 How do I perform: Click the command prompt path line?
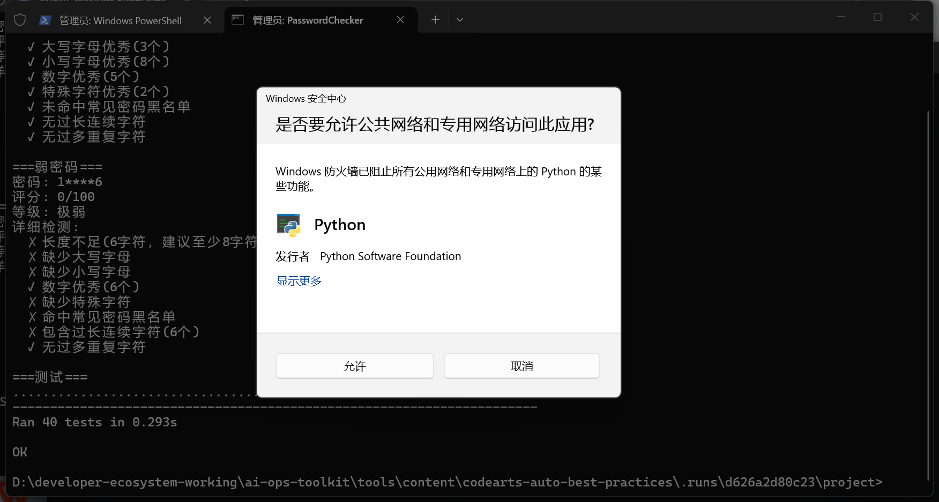tap(447, 482)
